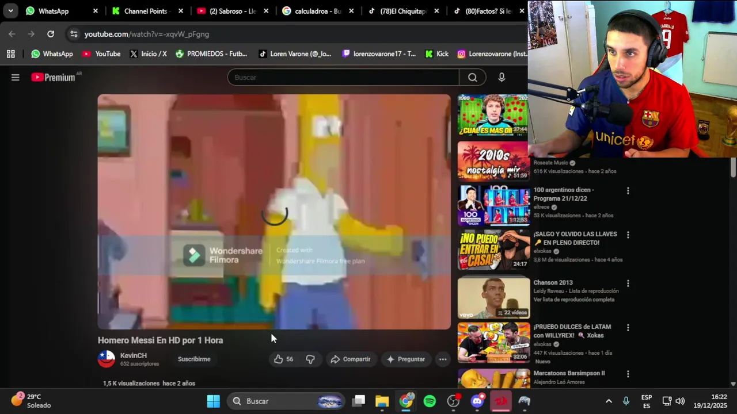Click the KevinCH channel avatar

pyautogui.click(x=107, y=359)
